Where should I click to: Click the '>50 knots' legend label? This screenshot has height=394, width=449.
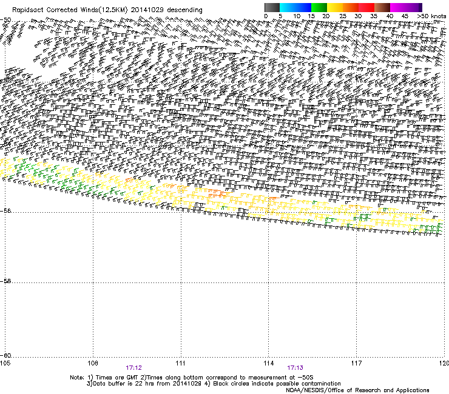coord(431,16)
